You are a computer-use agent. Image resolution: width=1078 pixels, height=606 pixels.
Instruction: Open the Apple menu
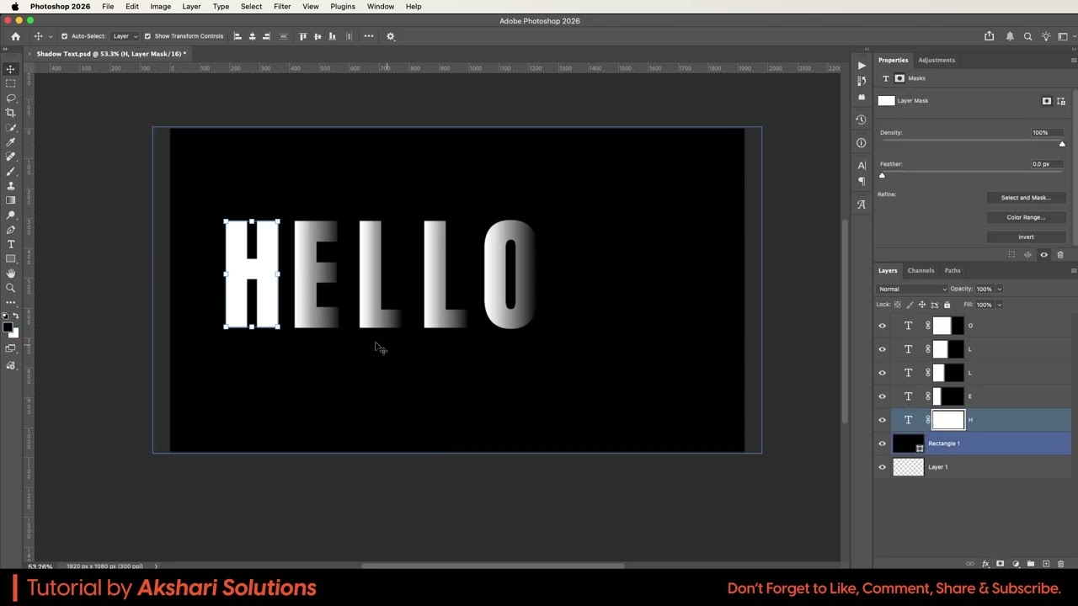coord(14,7)
